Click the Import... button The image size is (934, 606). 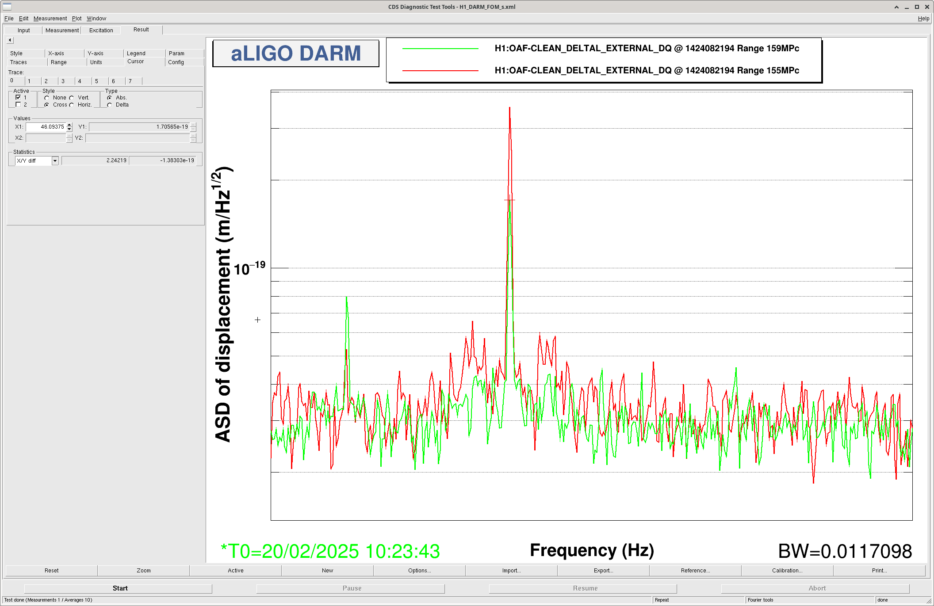point(512,571)
